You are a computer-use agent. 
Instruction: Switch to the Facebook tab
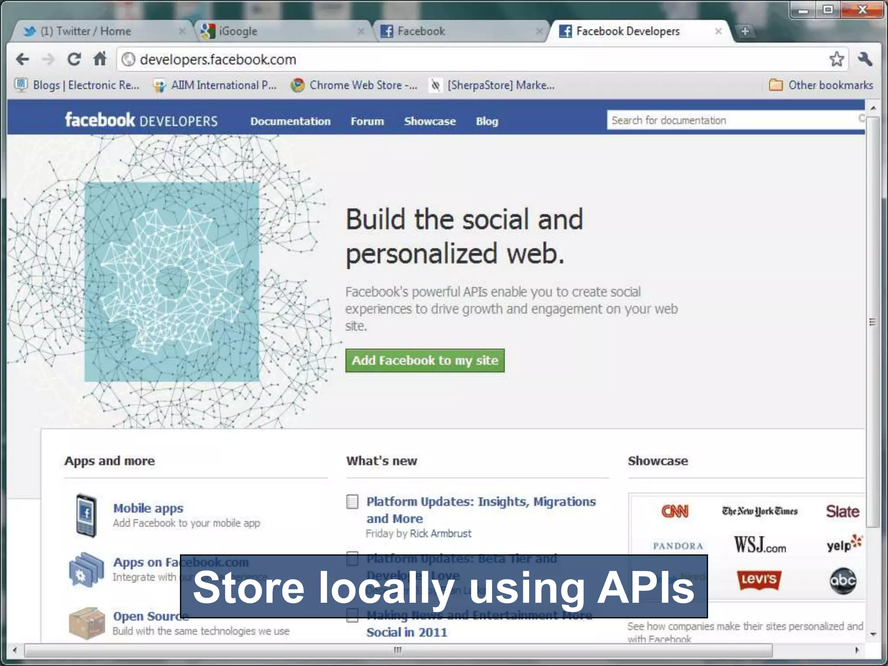460,31
